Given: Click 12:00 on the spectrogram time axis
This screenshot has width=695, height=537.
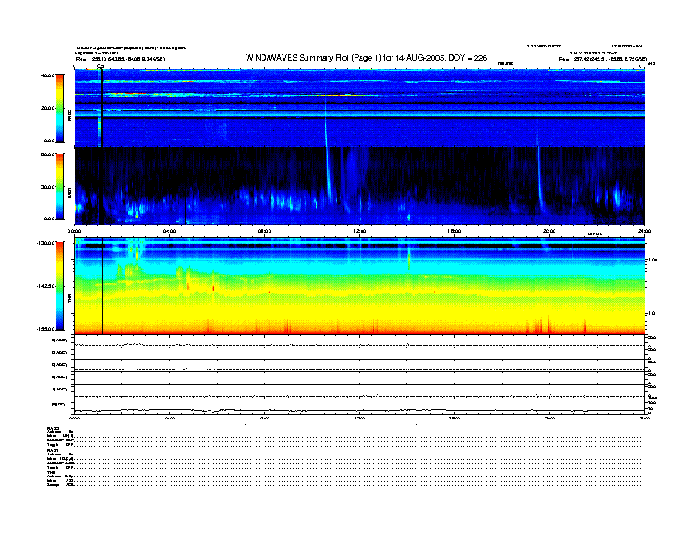Looking at the screenshot, I should coord(360,231).
